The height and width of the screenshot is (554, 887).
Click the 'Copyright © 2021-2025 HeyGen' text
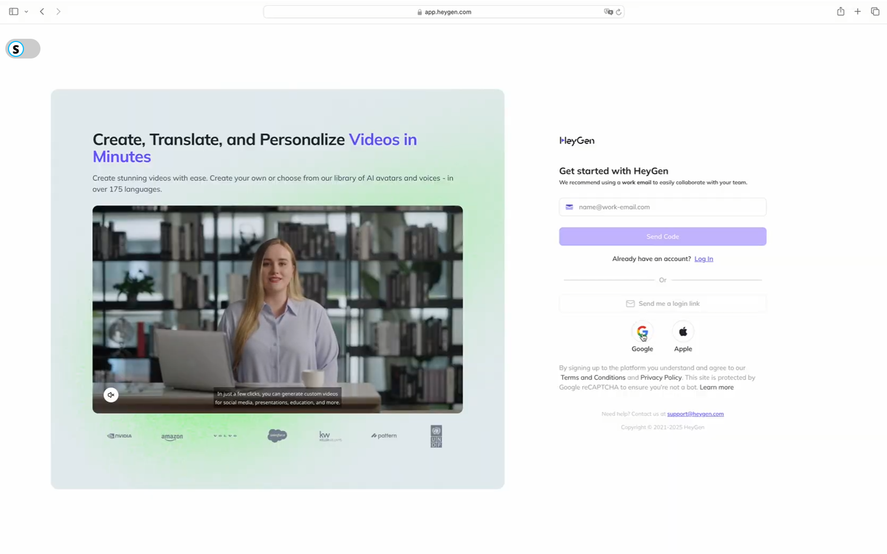(x=662, y=427)
